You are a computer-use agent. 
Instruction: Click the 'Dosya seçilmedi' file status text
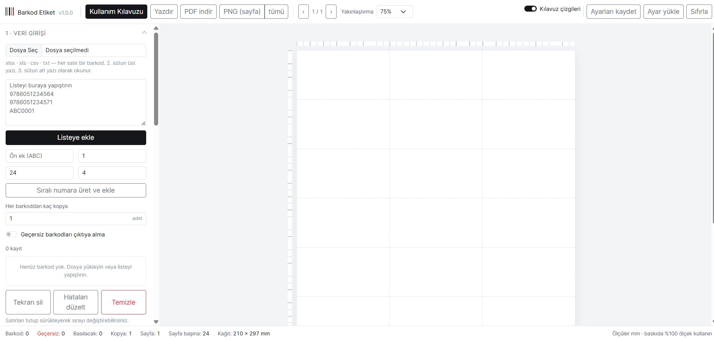[67, 50]
